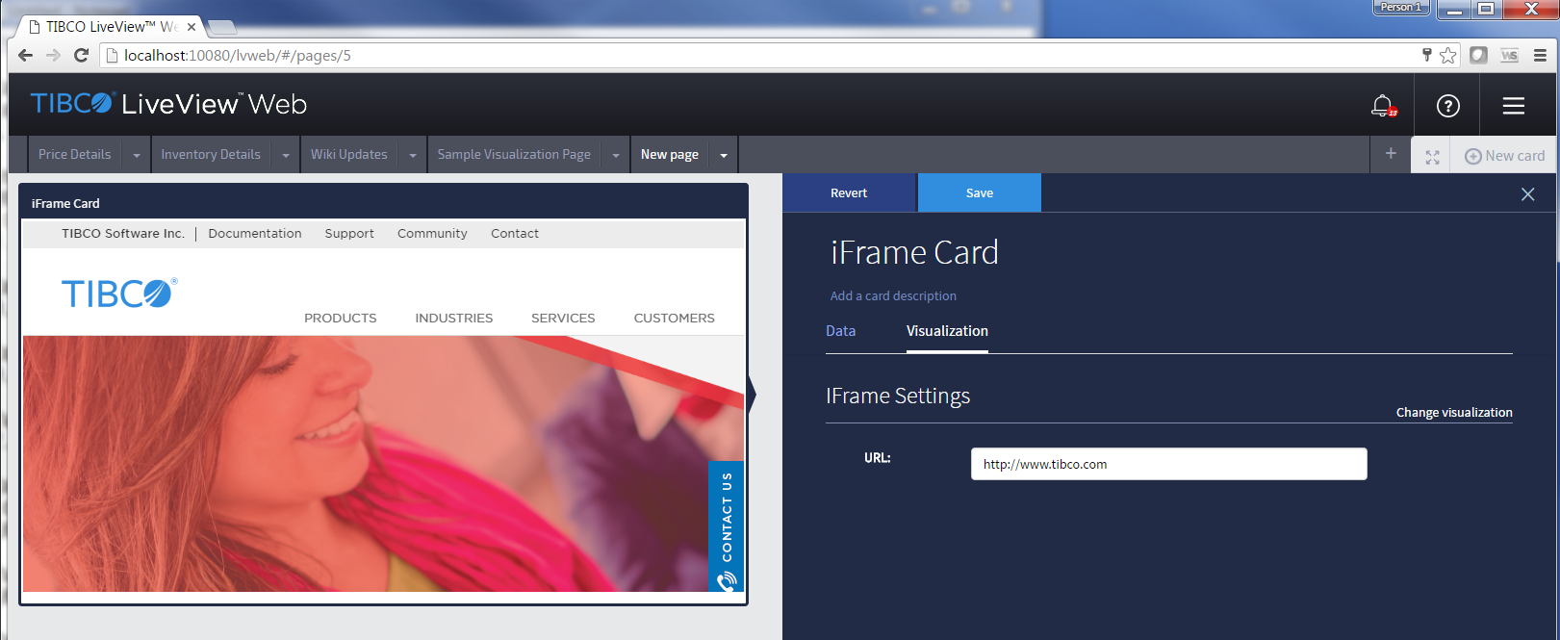This screenshot has width=1560, height=640.
Task: Click the URL input field
Action: (1168, 464)
